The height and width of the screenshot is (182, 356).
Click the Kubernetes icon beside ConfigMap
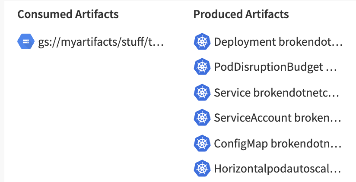tap(202, 143)
